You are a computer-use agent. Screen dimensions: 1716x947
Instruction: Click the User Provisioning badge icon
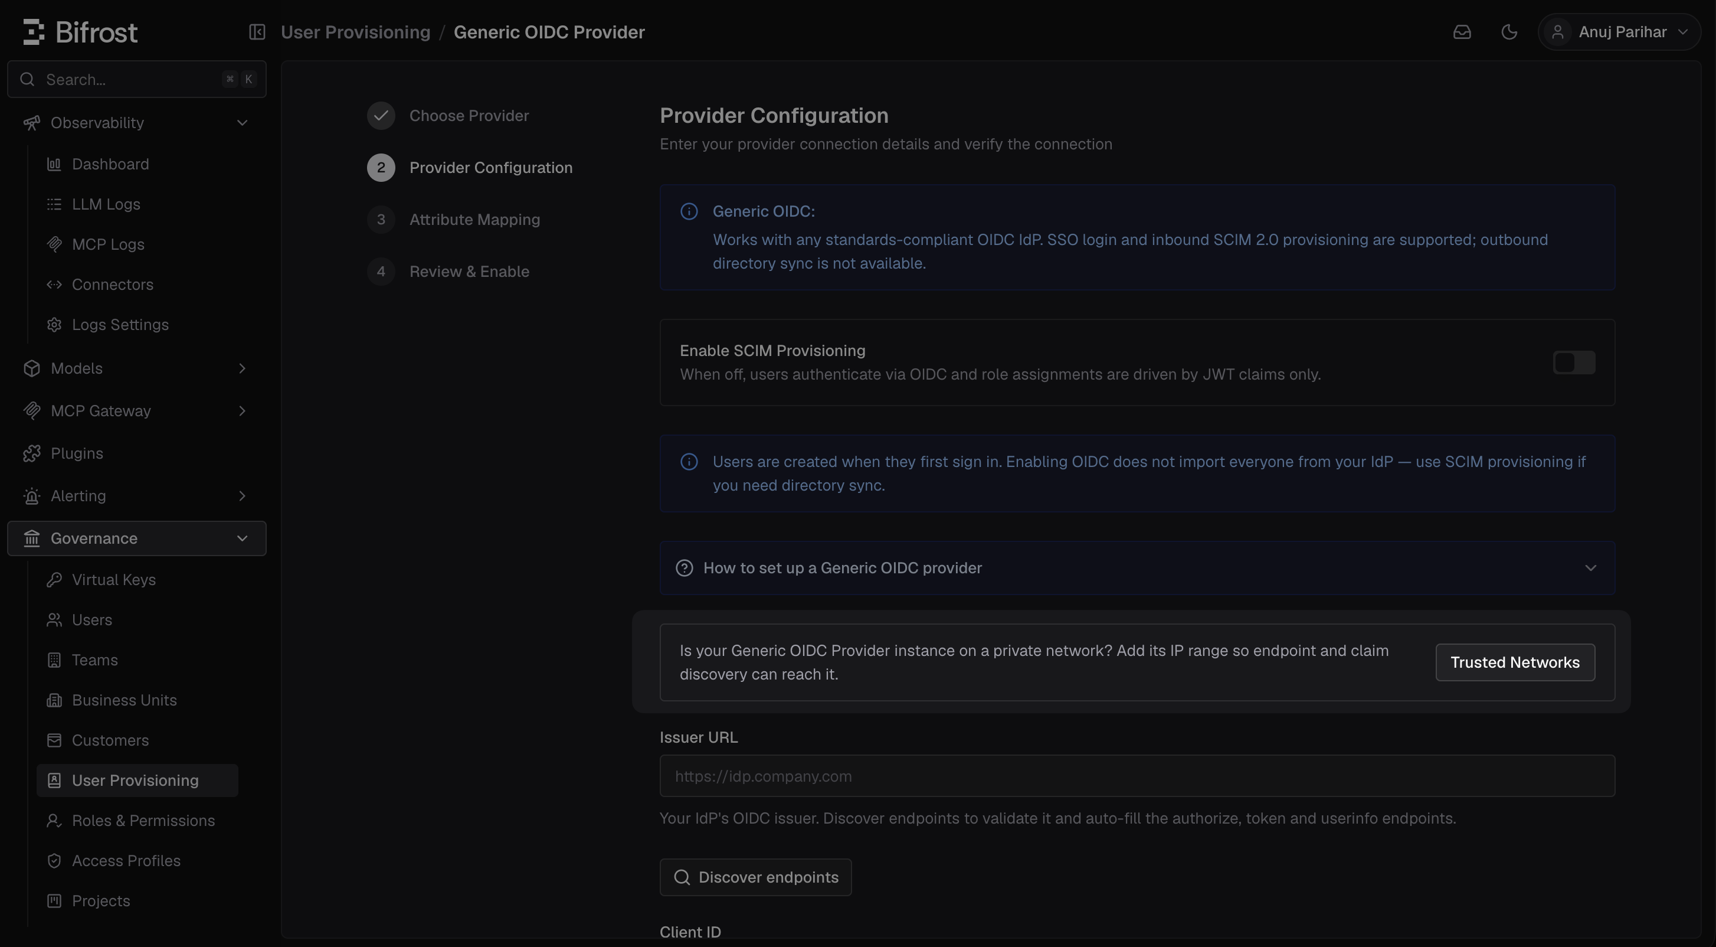54,781
